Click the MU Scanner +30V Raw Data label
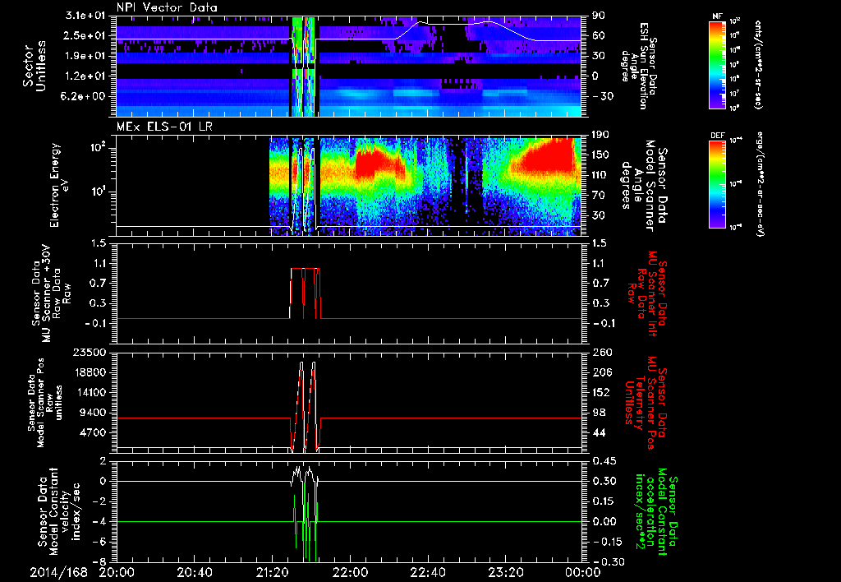The image size is (841, 582). (x=51, y=293)
